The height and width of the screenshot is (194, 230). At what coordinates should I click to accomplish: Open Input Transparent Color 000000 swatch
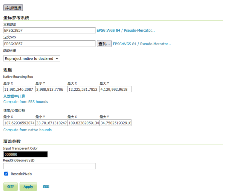(25, 154)
